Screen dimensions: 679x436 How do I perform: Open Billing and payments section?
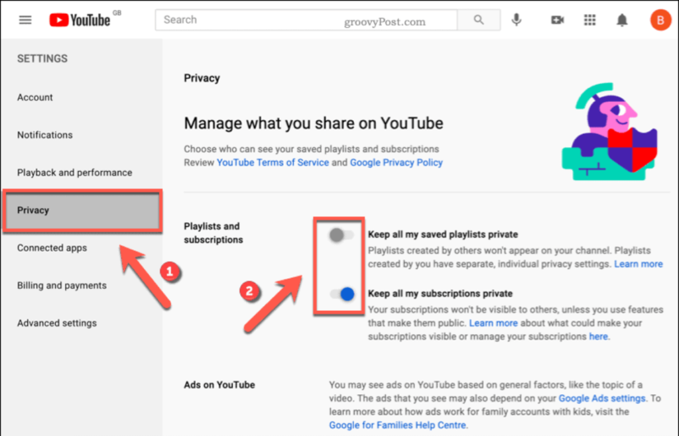click(x=62, y=286)
